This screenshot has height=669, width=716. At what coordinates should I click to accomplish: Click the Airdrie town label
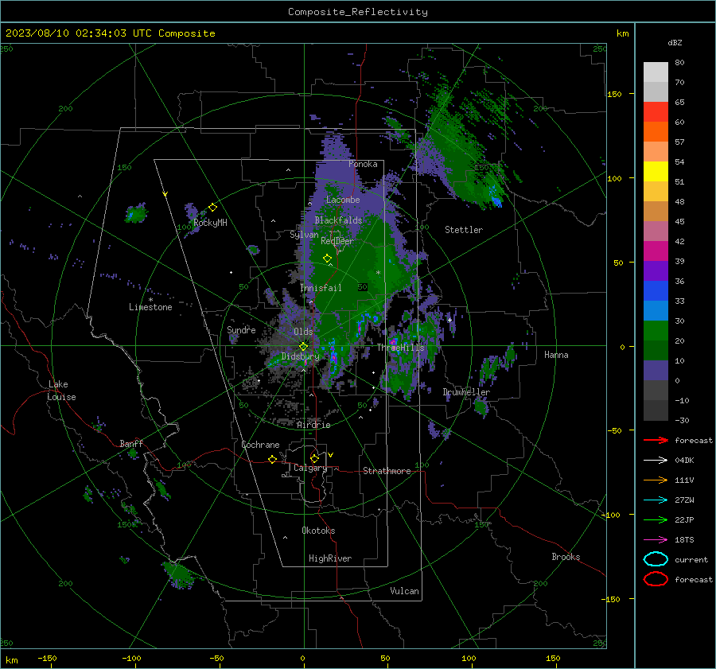[x=313, y=425]
